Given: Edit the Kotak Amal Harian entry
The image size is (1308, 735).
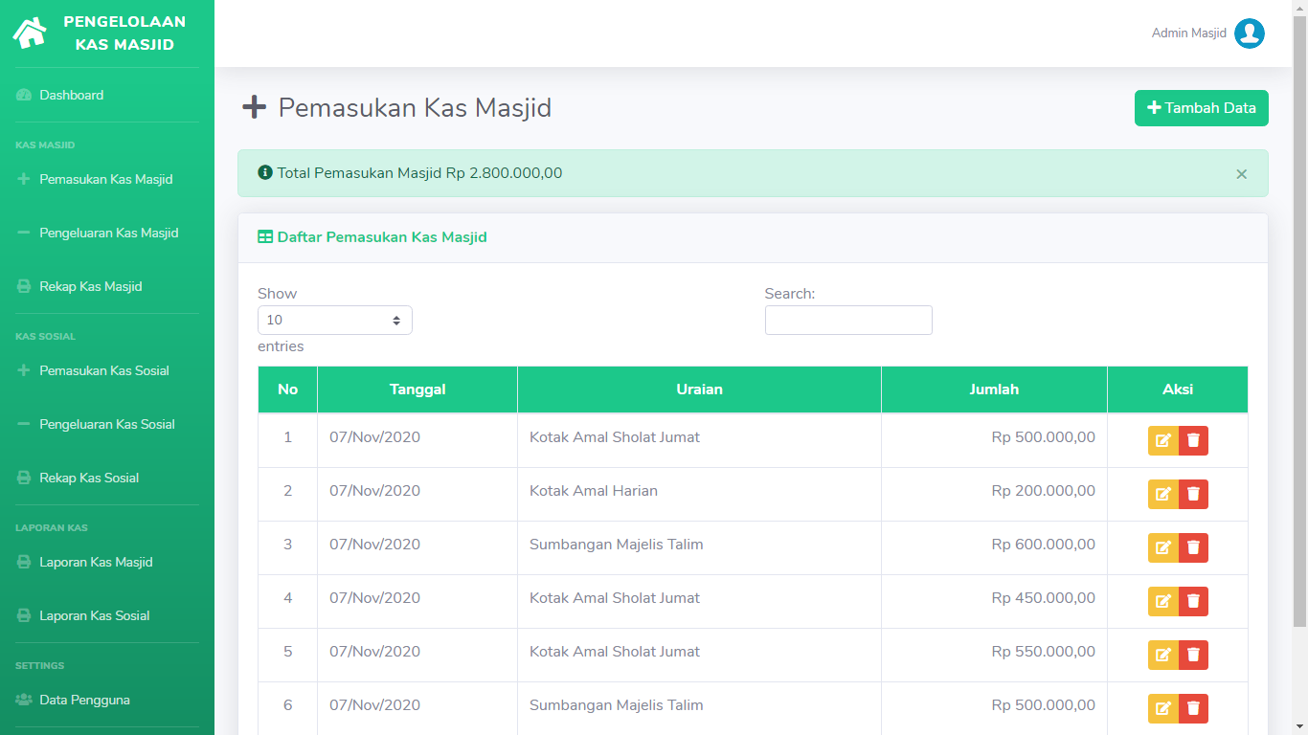Looking at the screenshot, I should (1163, 494).
